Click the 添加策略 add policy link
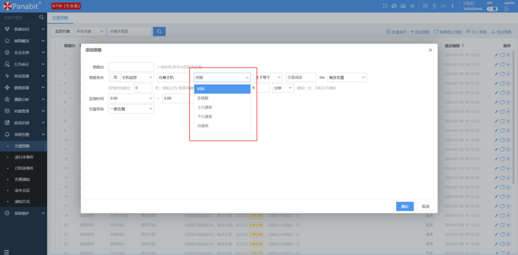Screen dimensions: 518x255 point(420,32)
